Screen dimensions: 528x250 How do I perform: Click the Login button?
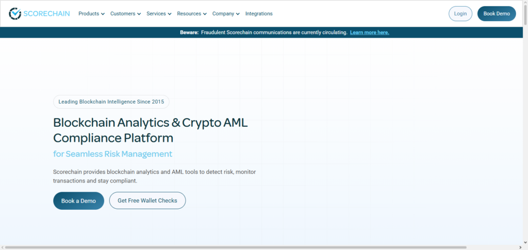click(x=460, y=14)
